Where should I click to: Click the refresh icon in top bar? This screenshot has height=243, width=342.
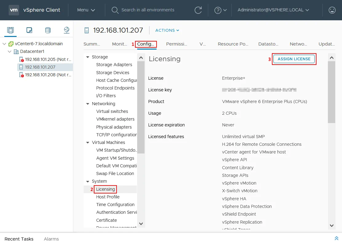(x=199, y=10)
